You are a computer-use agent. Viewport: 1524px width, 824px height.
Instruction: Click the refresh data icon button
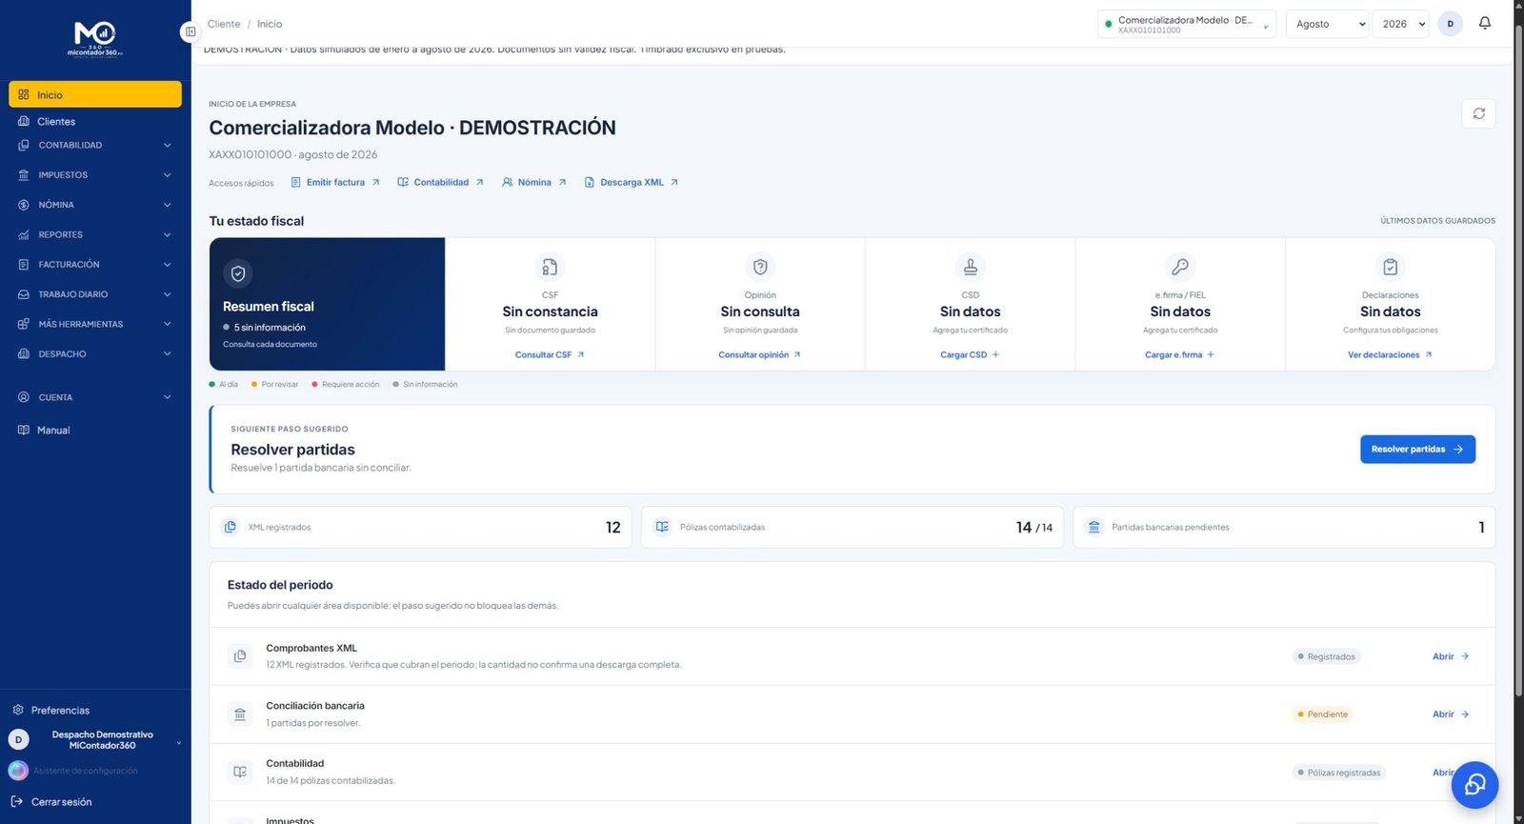pyautogui.click(x=1478, y=113)
